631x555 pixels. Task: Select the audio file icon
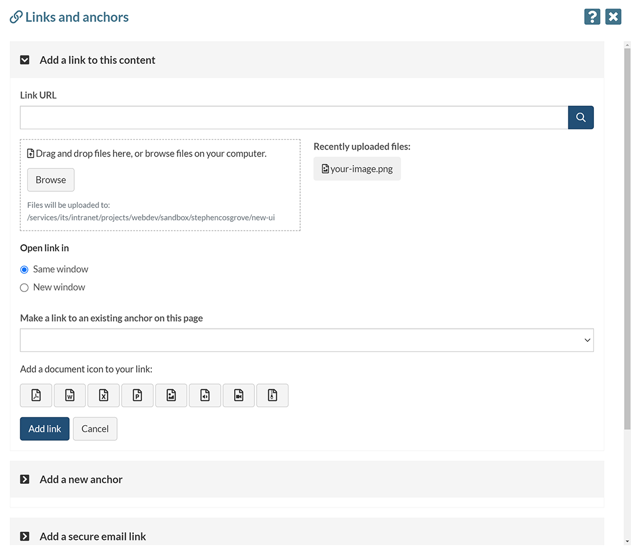pyautogui.click(x=205, y=395)
